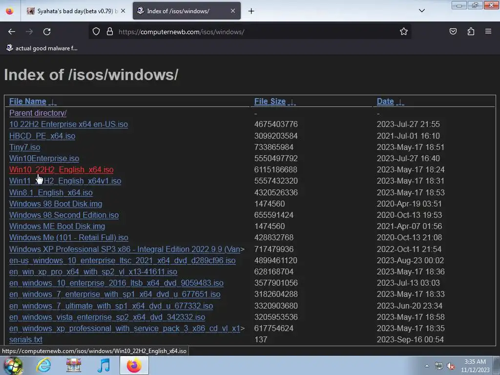Download Windows ME Boot Disk.img
Viewport: 500px width, 375px height.
coord(57,227)
